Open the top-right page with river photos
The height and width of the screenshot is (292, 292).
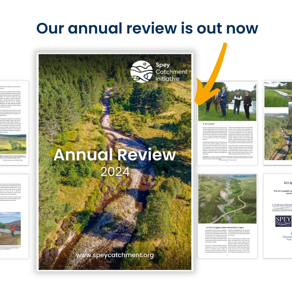coord(278,123)
